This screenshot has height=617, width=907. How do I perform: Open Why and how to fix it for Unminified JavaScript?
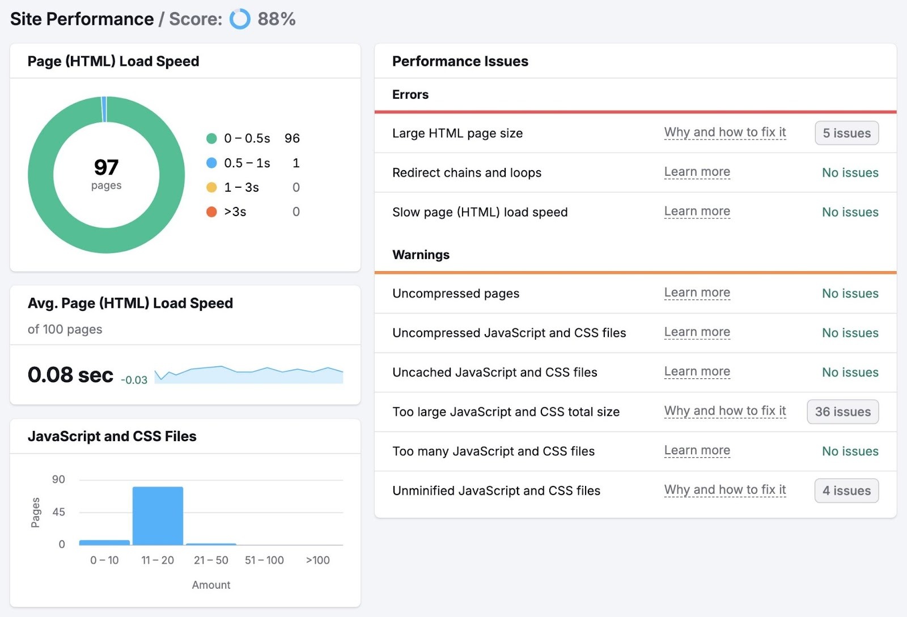(725, 489)
